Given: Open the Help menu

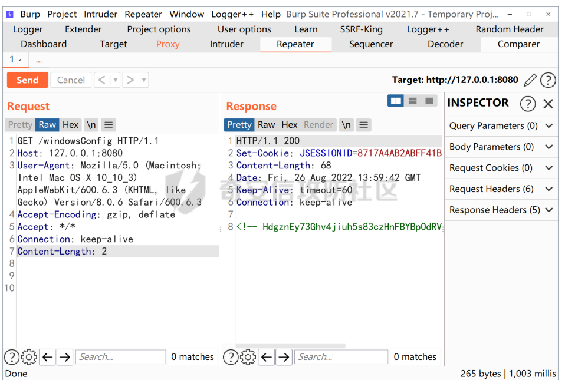Looking at the screenshot, I should pyautogui.click(x=271, y=14).
